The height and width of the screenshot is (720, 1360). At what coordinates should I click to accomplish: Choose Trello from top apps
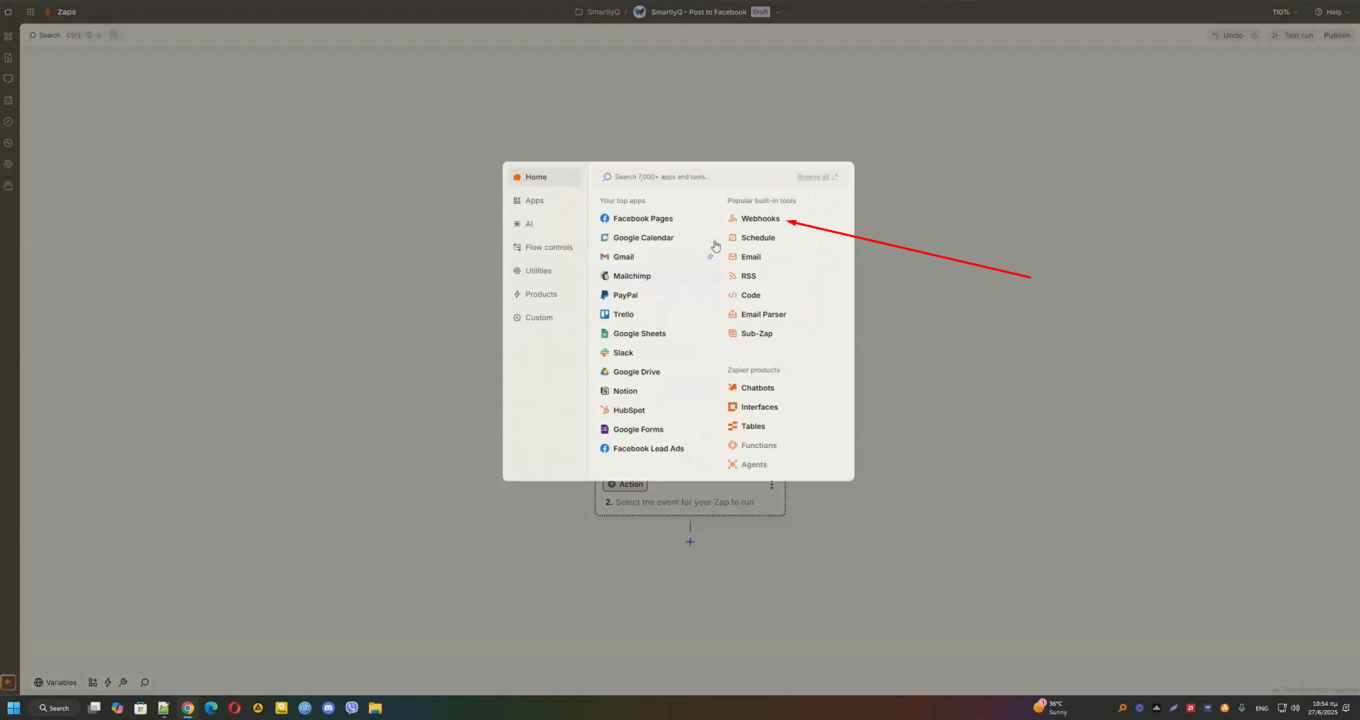pyautogui.click(x=617, y=315)
